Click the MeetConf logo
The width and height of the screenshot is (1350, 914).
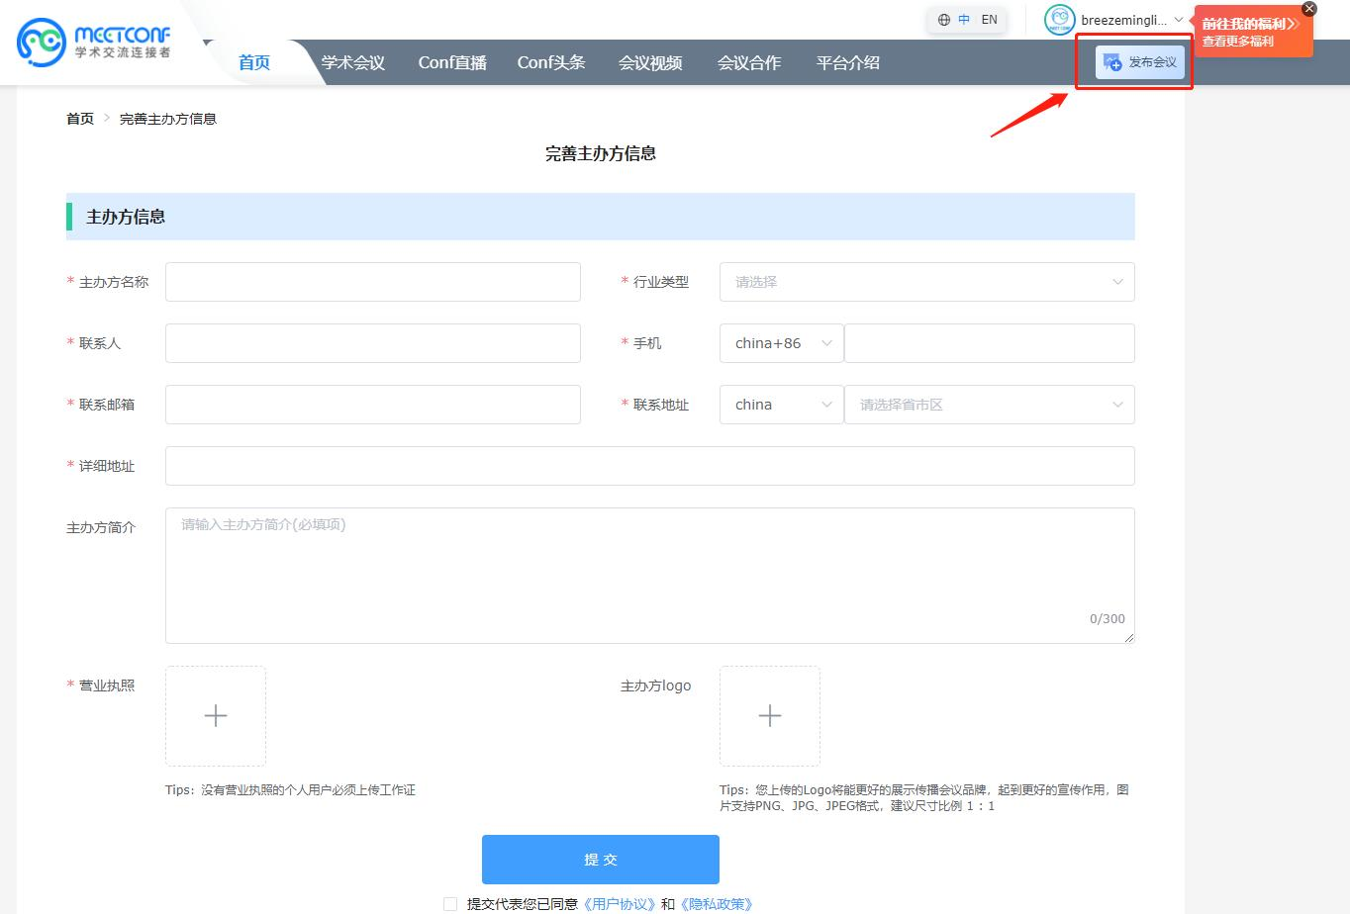(94, 42)
